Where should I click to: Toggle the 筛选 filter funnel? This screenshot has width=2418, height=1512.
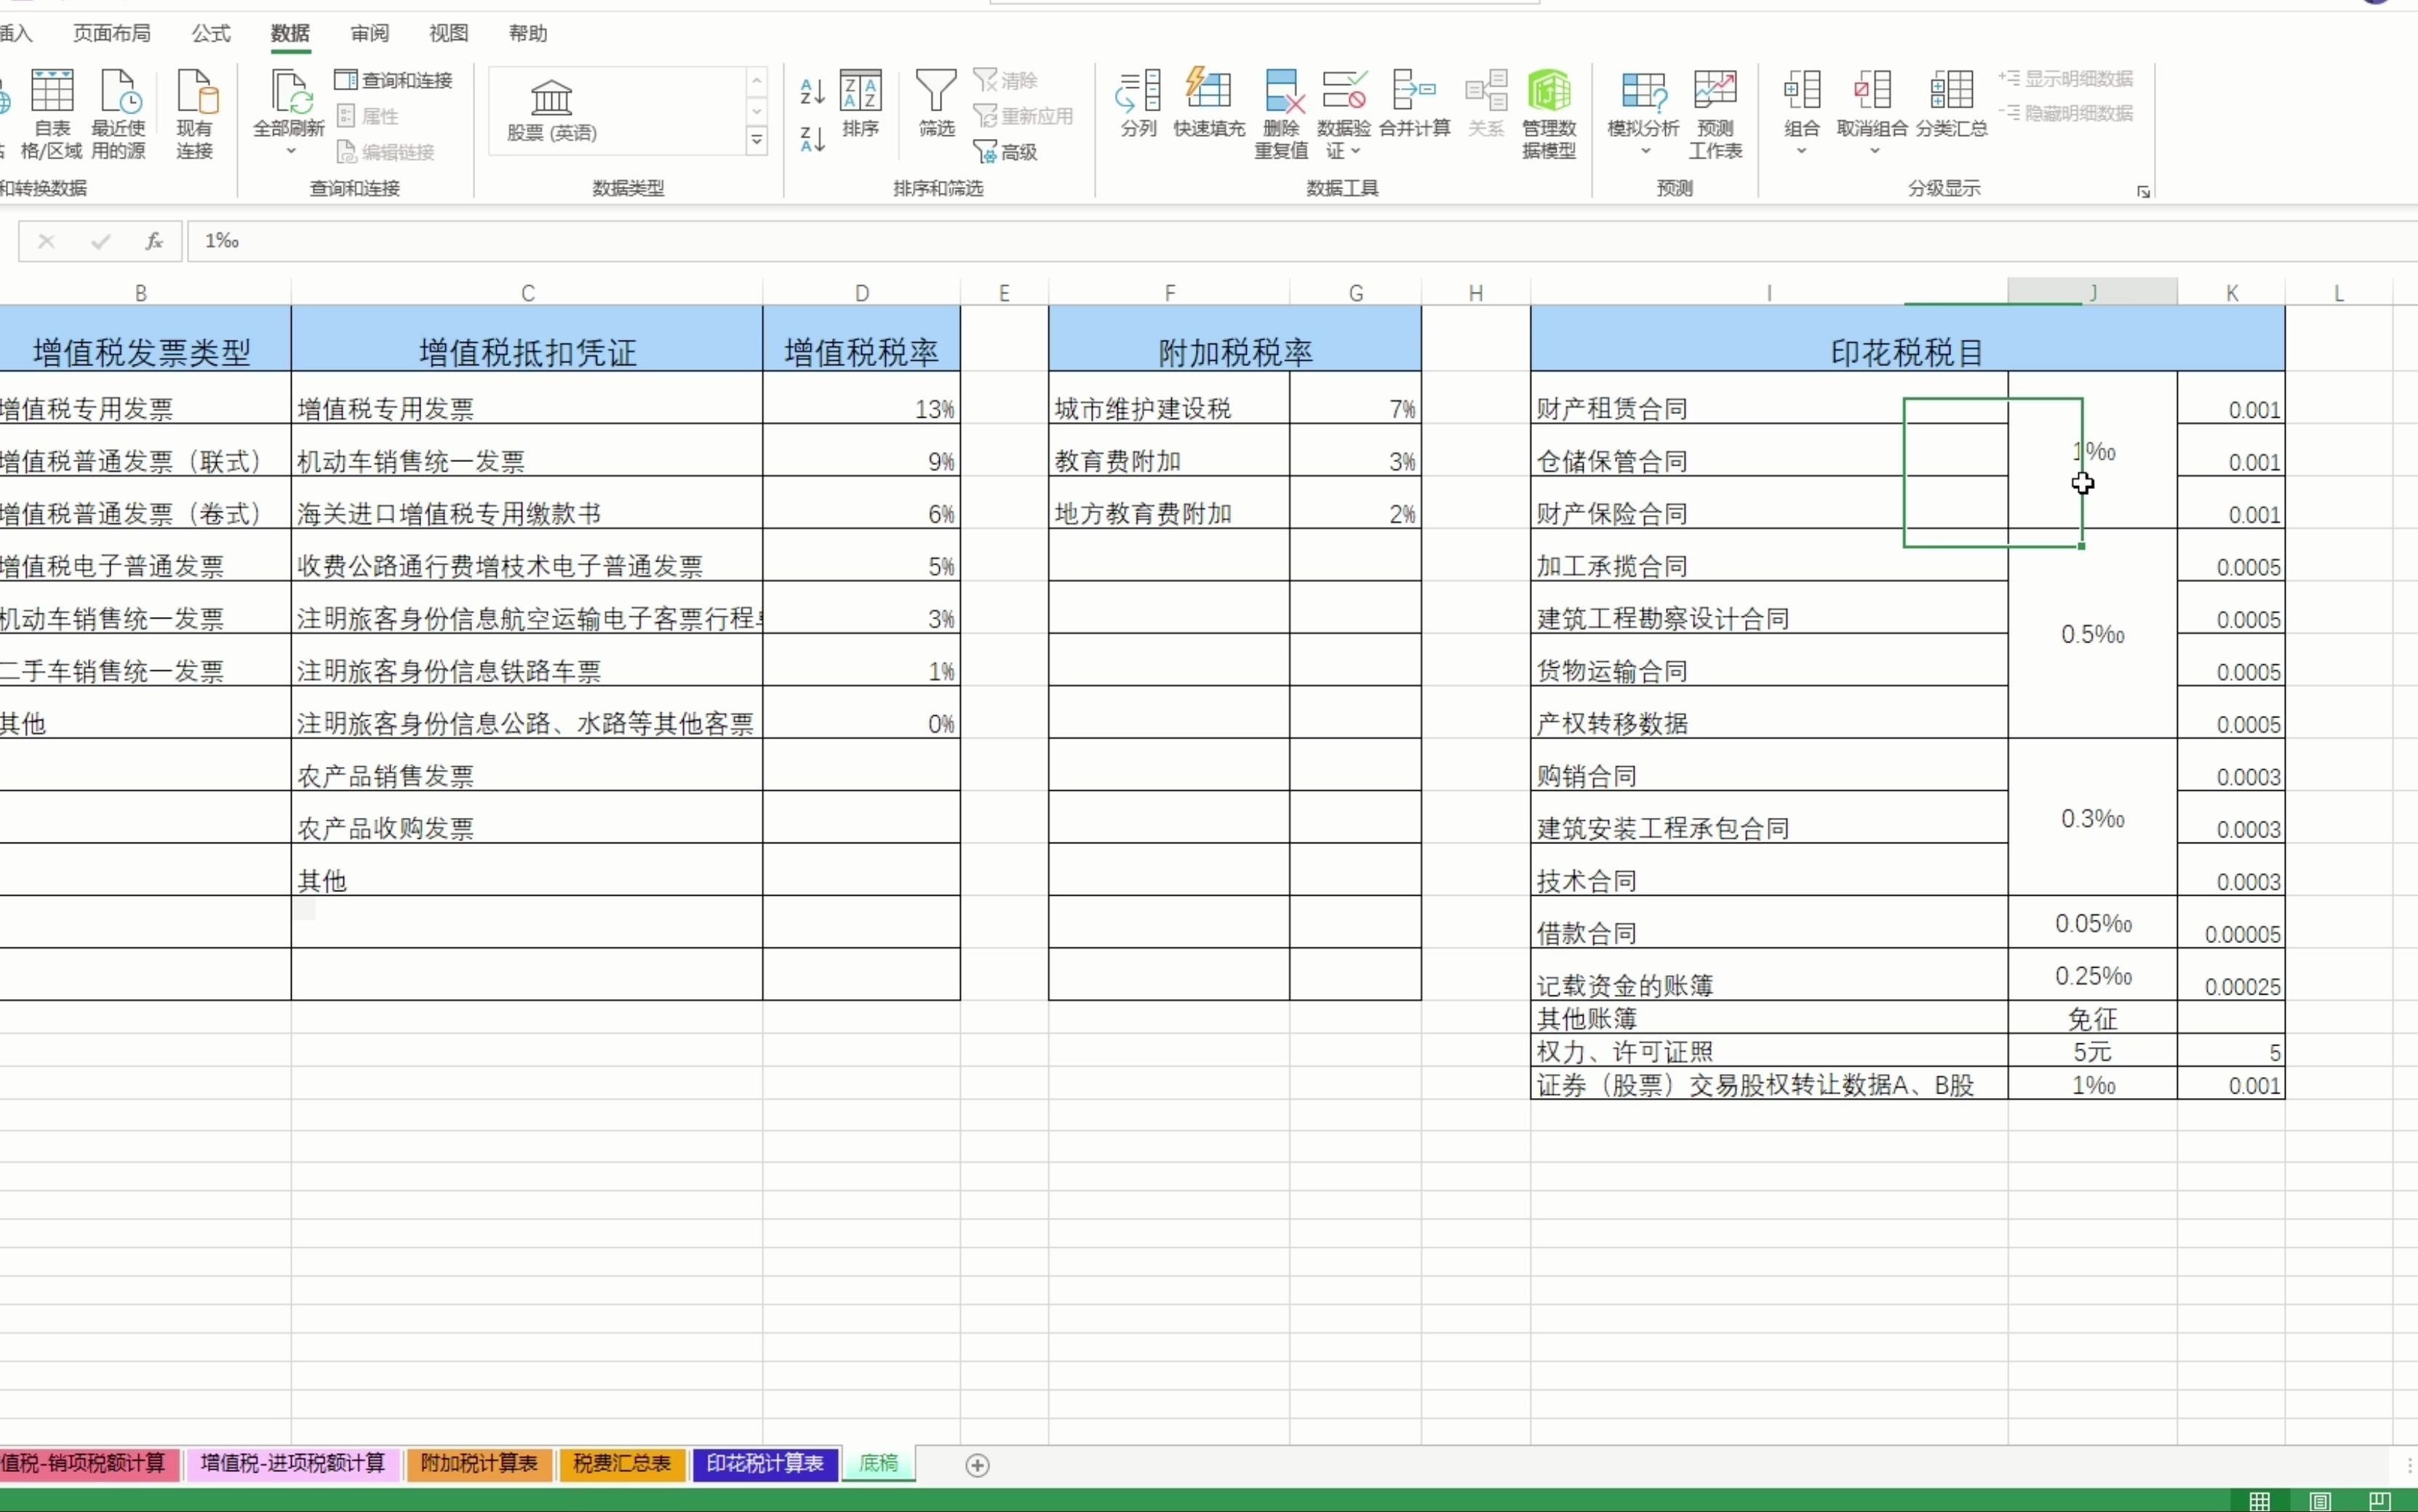click(937, 103)
